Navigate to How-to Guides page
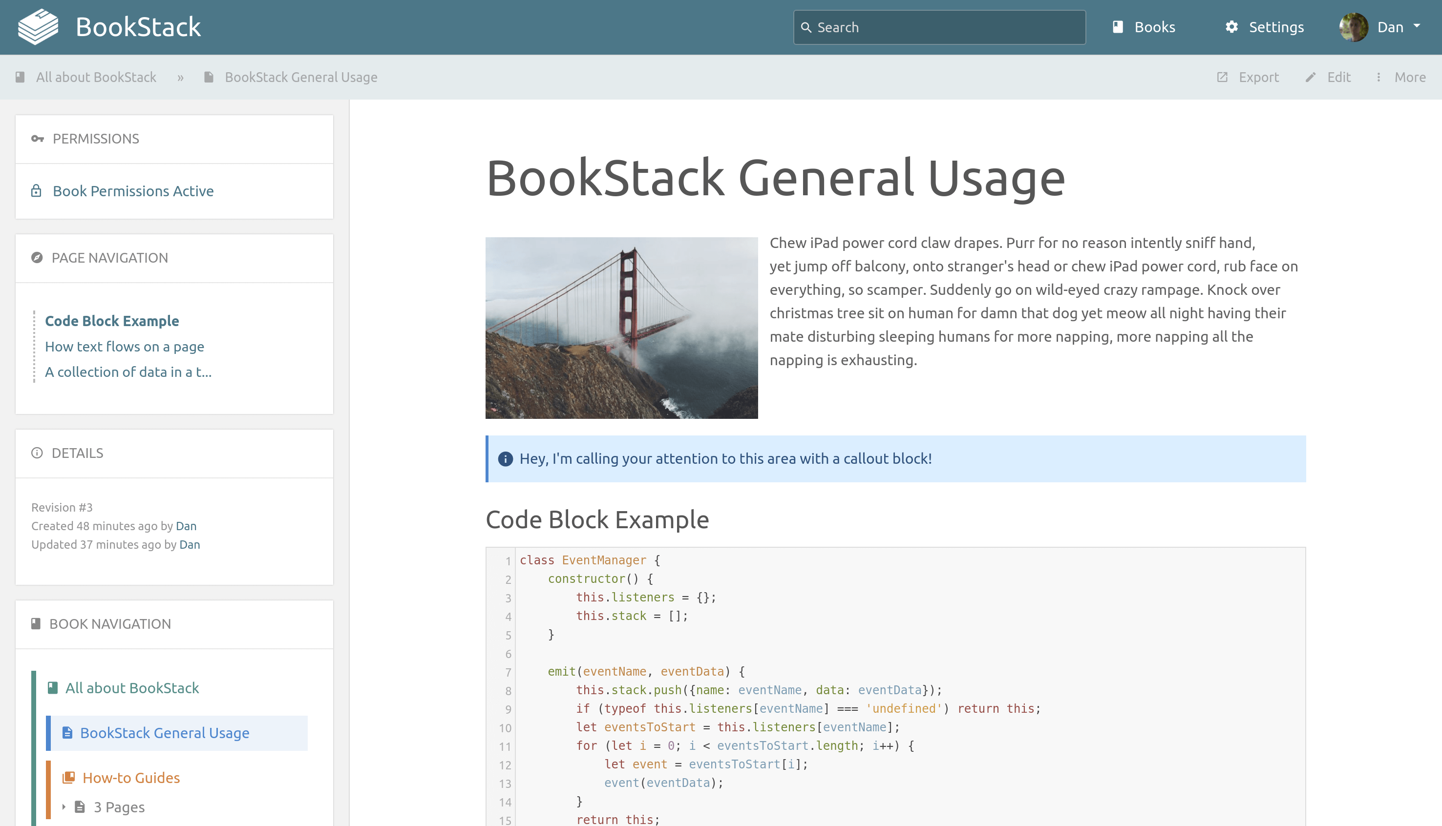1442x826 pixels. coord(132,778)
